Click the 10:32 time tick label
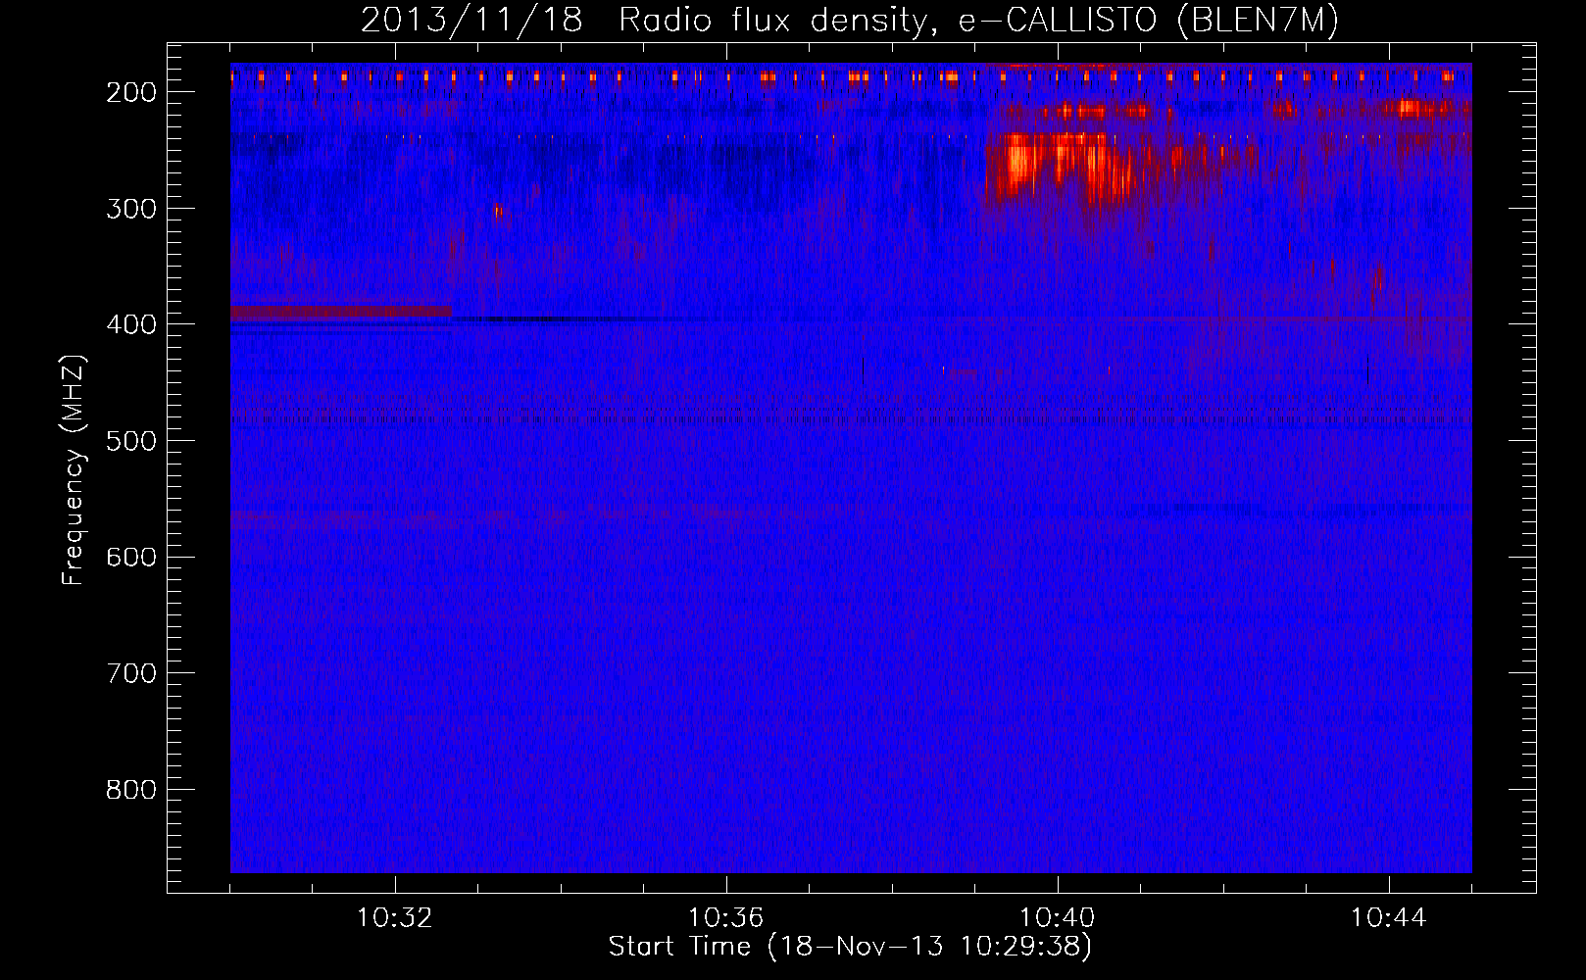The image size is (1586, 980). pos(395,918)
